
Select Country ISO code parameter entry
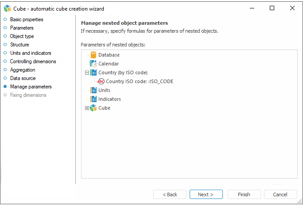(x=140, y=81)
